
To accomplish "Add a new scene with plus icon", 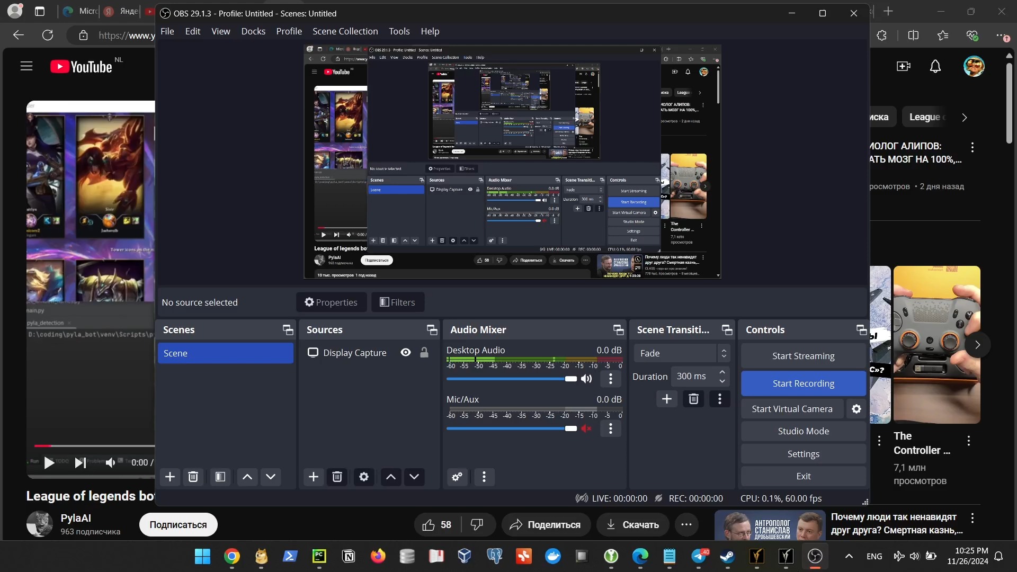I will click(170, 477).
